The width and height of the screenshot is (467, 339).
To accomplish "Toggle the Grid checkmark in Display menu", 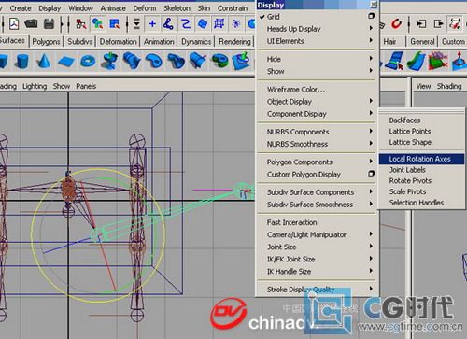I will click(x=262, y=17).
